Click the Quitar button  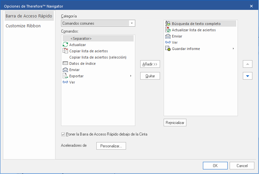point(150,76)
